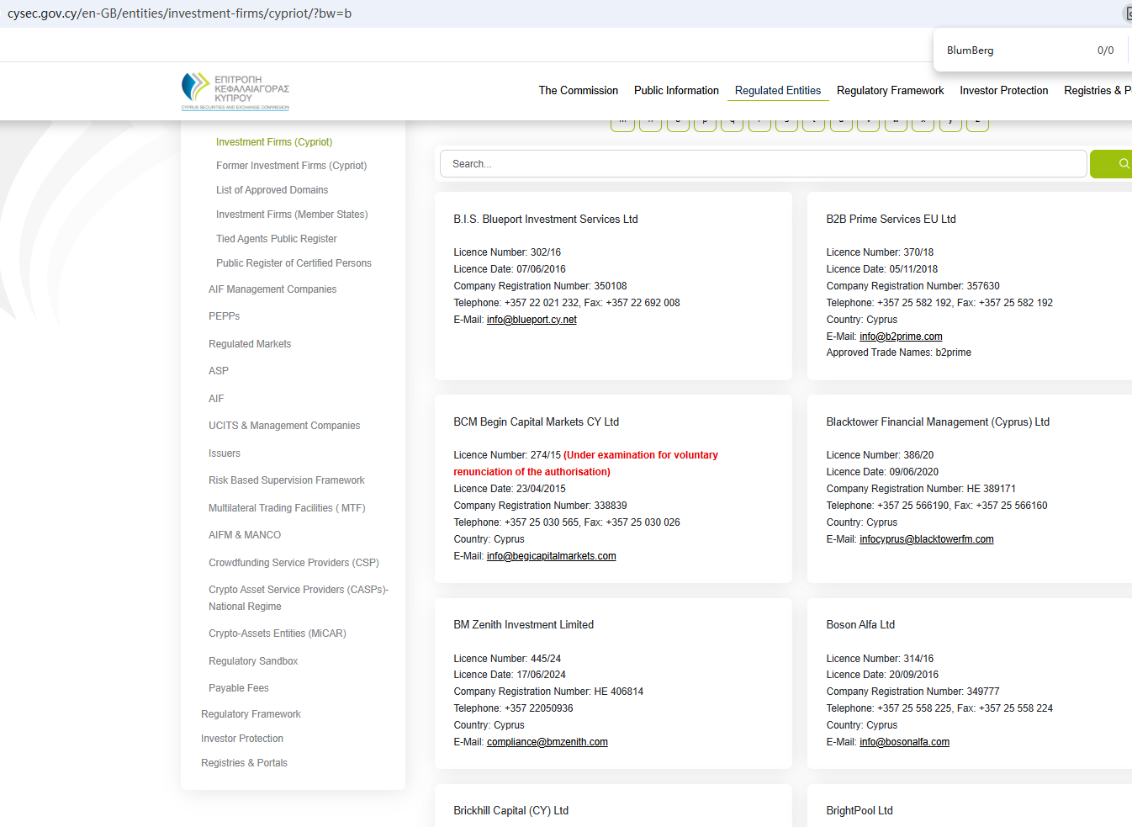
Task: Open List of Approved Domains
Action: coord(272,190)
